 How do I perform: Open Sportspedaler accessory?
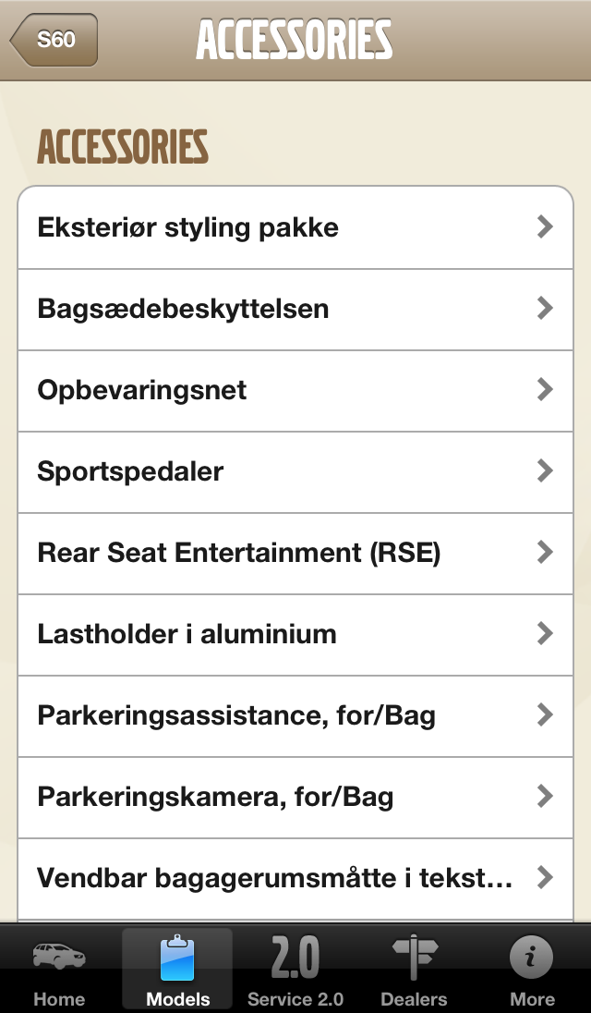click(131, 471)
